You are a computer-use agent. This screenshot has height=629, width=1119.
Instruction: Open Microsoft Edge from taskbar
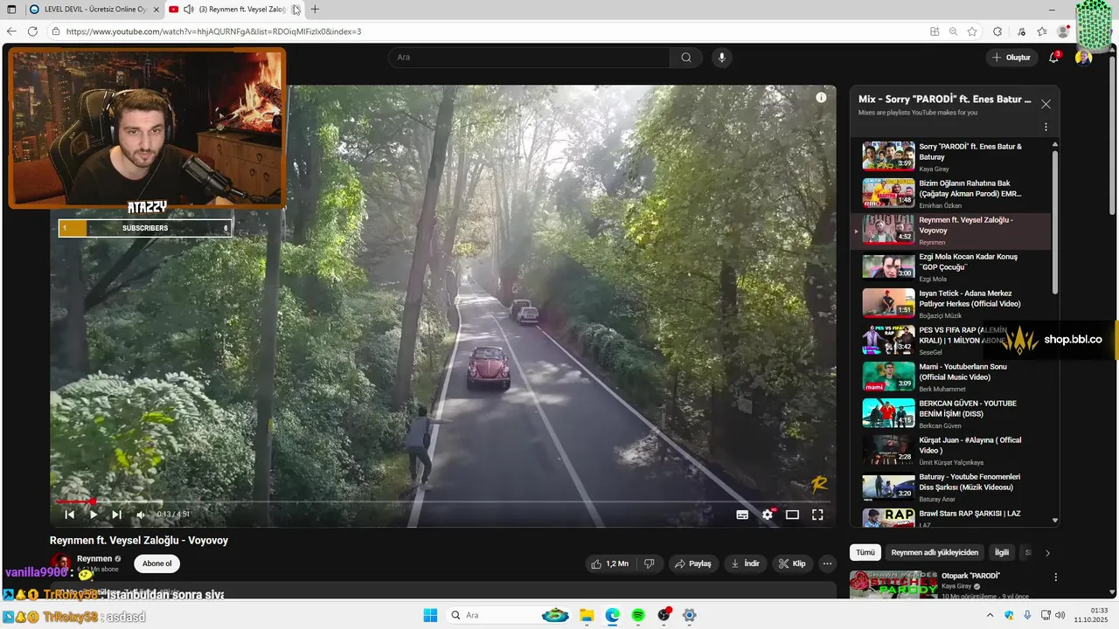612,615
